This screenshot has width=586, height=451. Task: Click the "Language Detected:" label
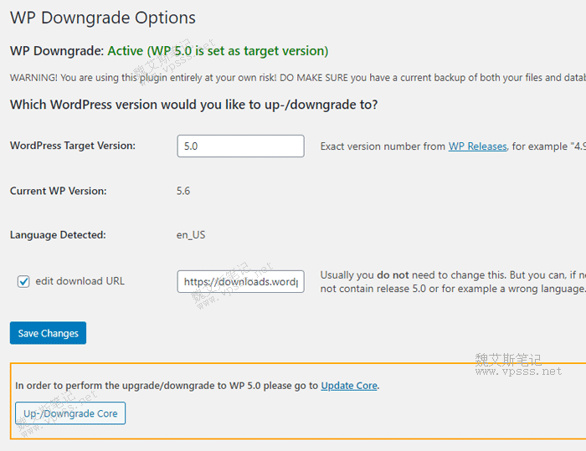58,235
